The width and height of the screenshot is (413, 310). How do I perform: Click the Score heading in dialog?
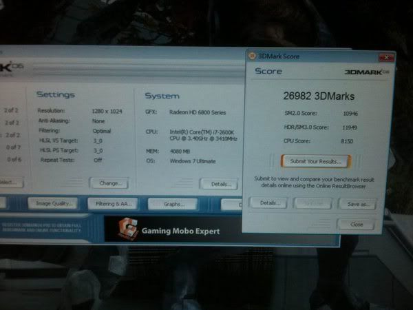pos(268,71)
